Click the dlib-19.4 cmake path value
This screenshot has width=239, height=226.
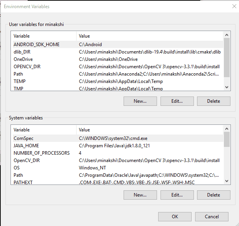coord(150,52)
